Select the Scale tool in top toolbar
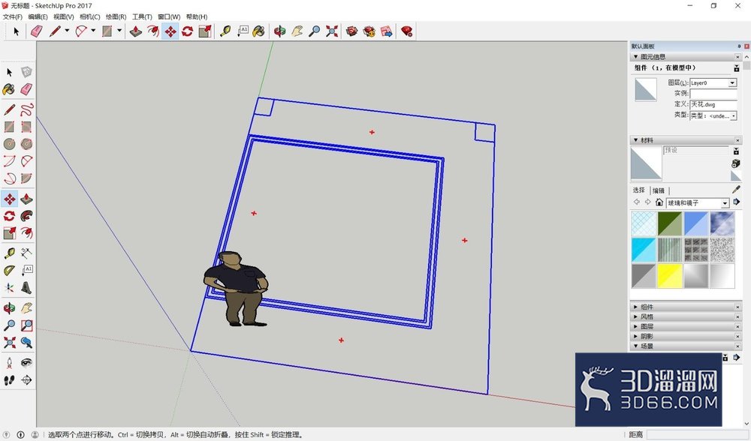The height and width of the screenshot is (441, 751). (205, 31)
